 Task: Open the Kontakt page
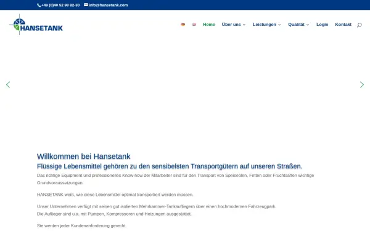coord(343,24)
